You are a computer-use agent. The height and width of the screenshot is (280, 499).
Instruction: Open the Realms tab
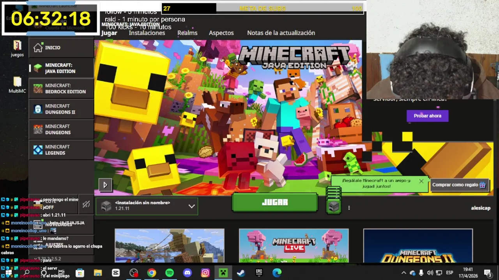tap(187, 33)
